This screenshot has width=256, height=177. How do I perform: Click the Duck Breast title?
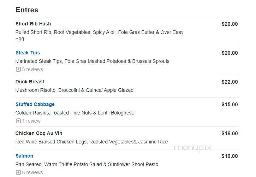30,82
